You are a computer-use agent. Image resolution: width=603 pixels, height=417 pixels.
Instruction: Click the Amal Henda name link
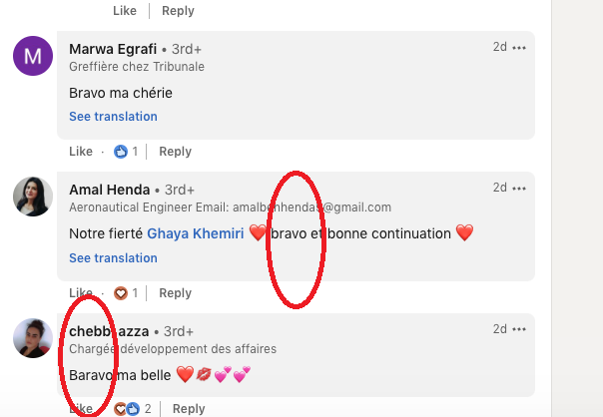pyautogui.click(x=110, y=190)
